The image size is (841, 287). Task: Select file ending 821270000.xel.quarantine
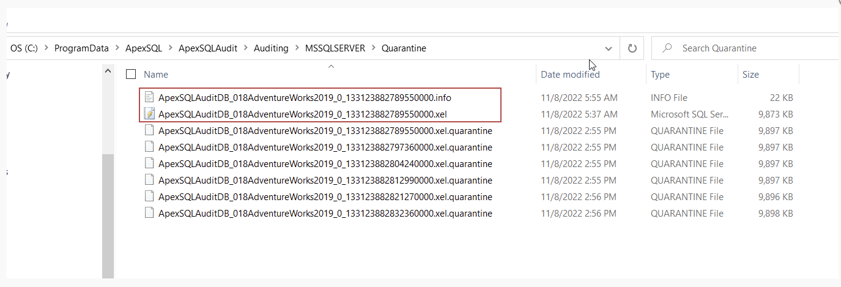325,196
